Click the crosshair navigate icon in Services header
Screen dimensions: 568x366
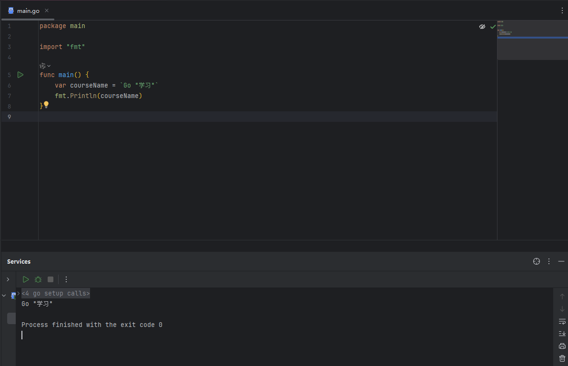[x=537, y=261]
